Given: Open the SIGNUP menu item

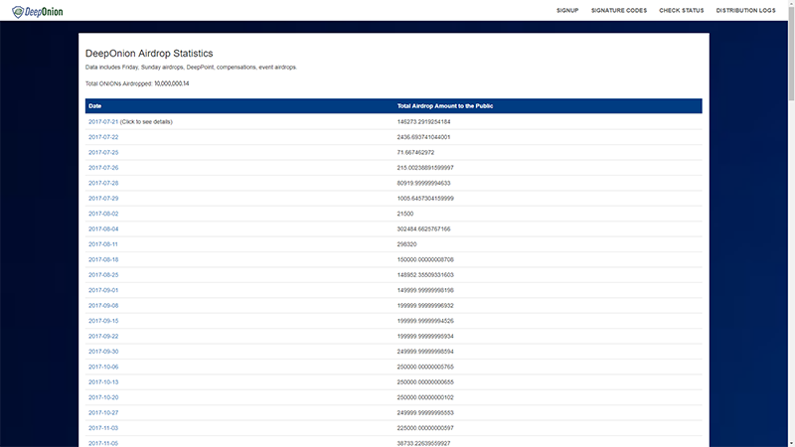Looking at the screenshot, I should pyautogui.click(x=567, y=11).
